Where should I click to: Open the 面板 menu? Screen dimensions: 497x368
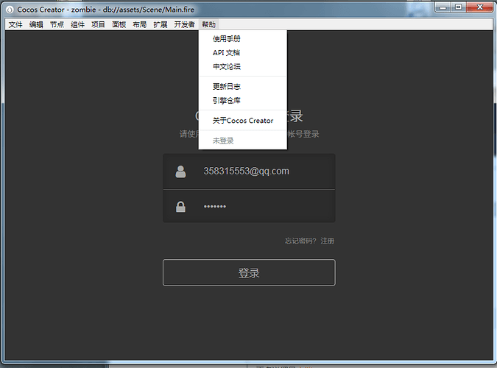(x=119, y=24)
